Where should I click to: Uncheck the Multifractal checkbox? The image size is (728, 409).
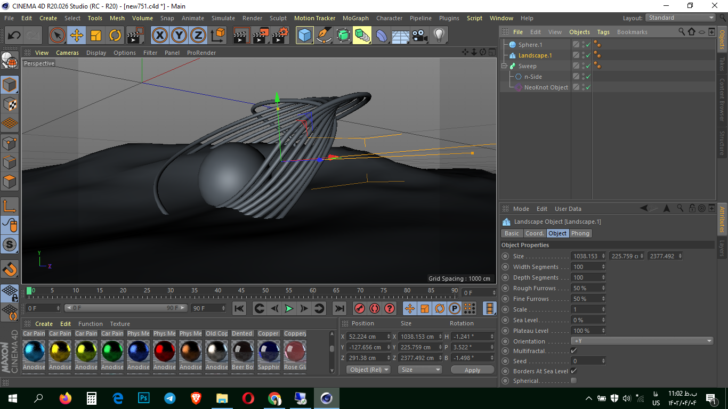tap(574, 350)
